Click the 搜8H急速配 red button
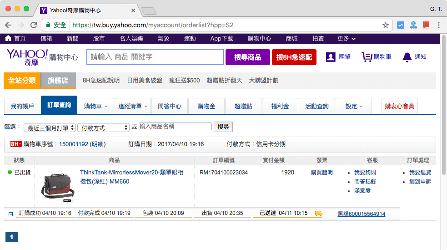Viewport: 447px width, 250px height. pyautogui.click(x=294, y=57)
